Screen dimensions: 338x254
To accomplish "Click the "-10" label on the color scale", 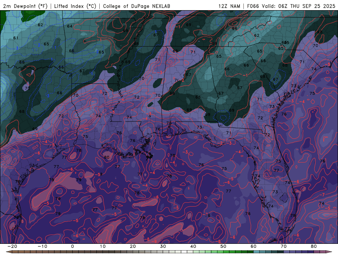I will tap(42, 246).
